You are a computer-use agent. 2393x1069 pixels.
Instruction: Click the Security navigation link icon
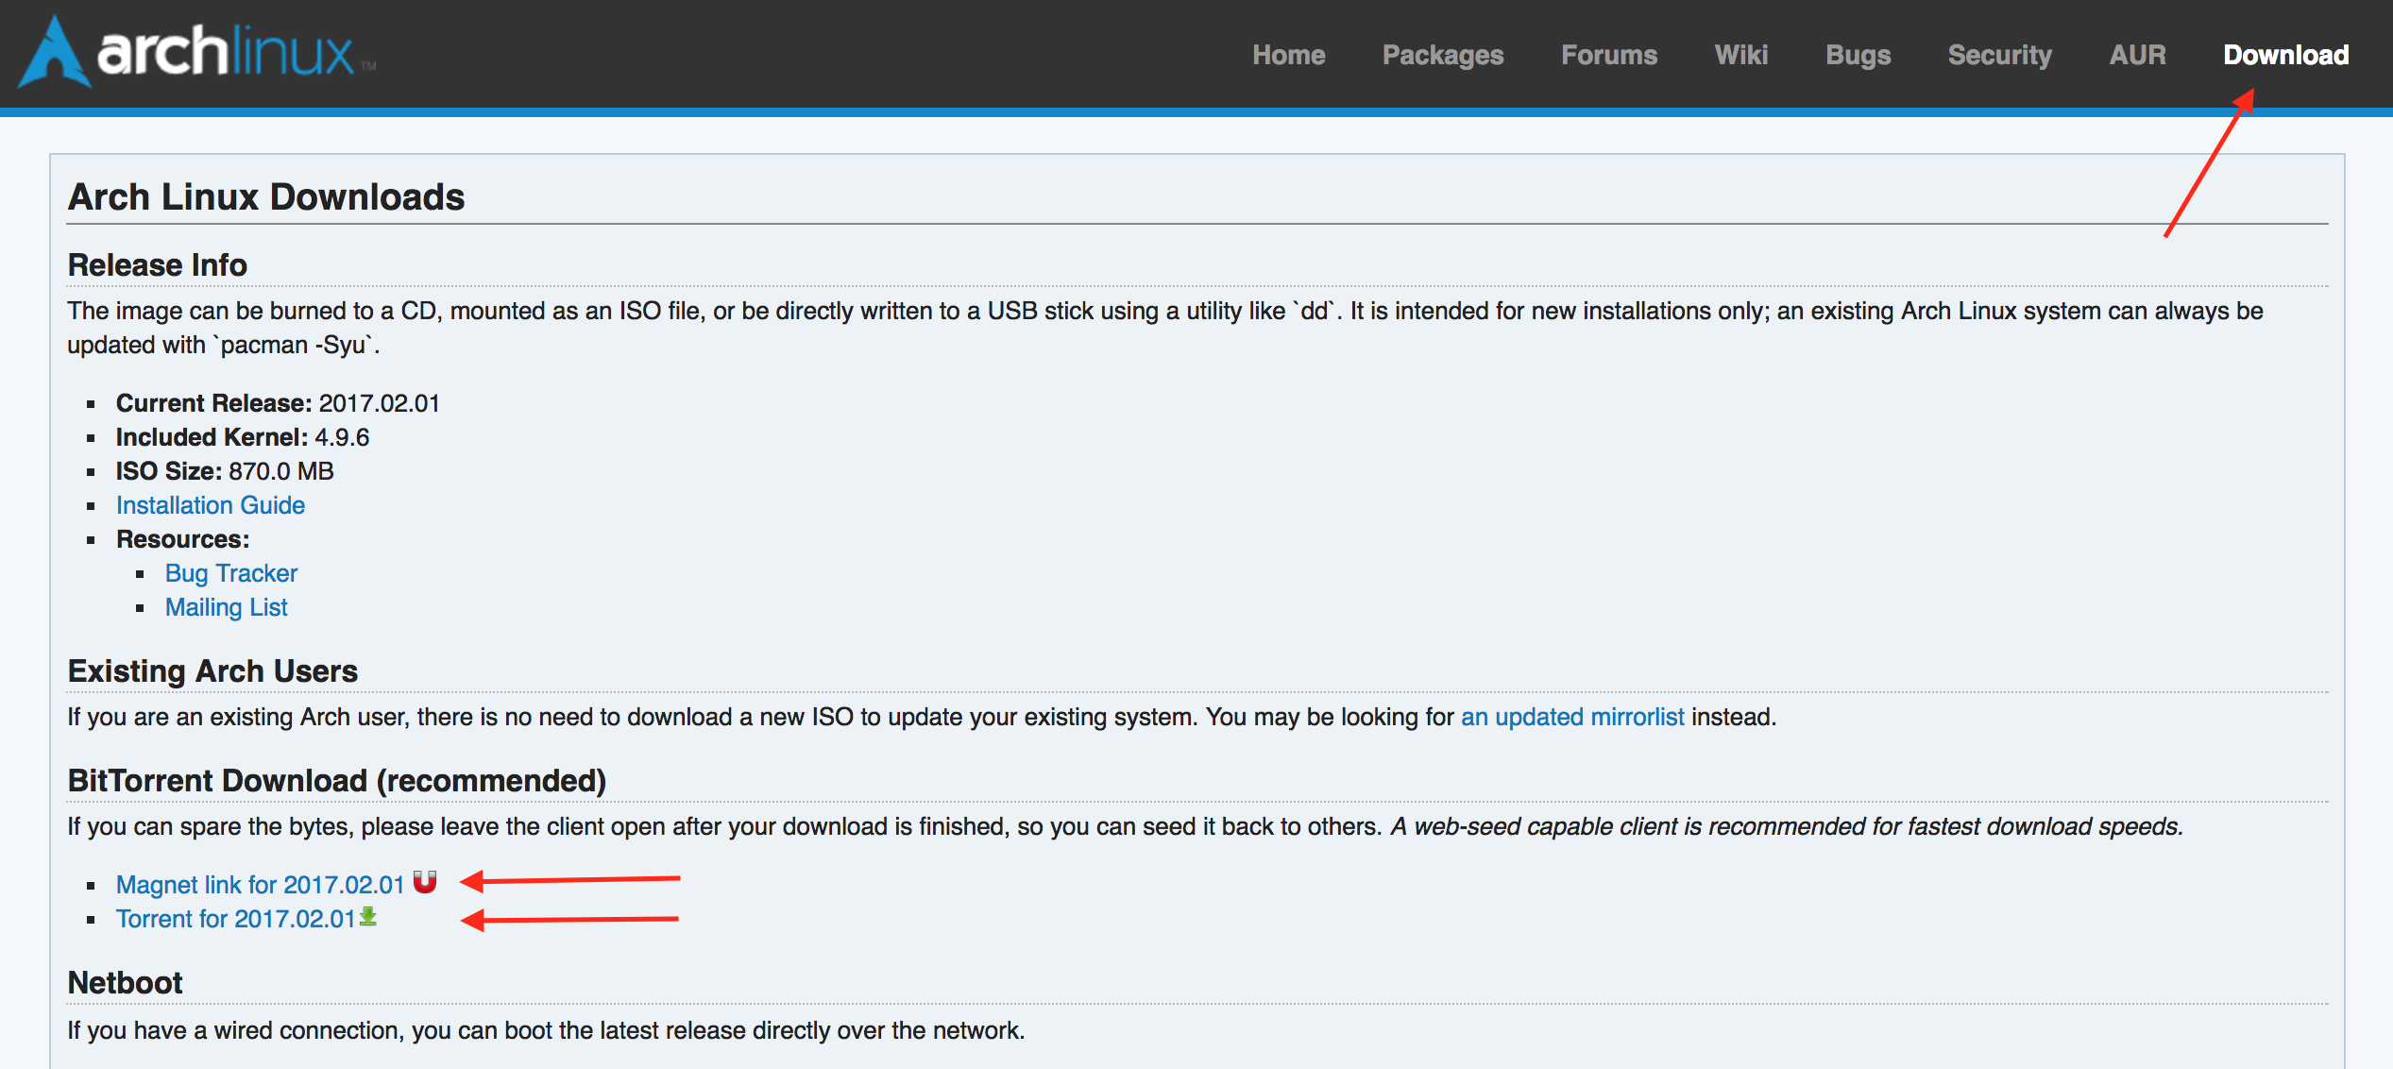1999,55
